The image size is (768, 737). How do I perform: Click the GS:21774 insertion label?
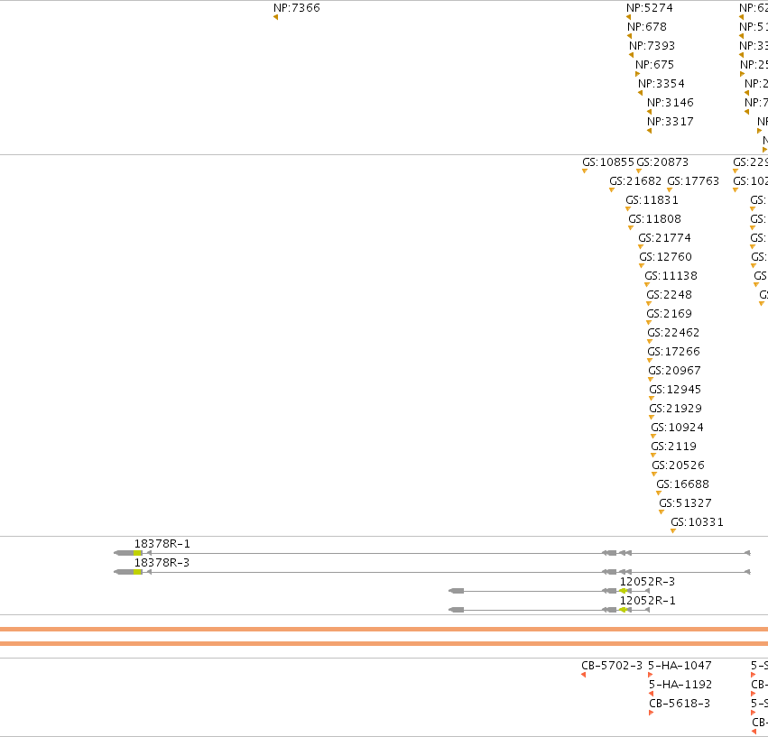pyautogui.click(x=664, y=238)
